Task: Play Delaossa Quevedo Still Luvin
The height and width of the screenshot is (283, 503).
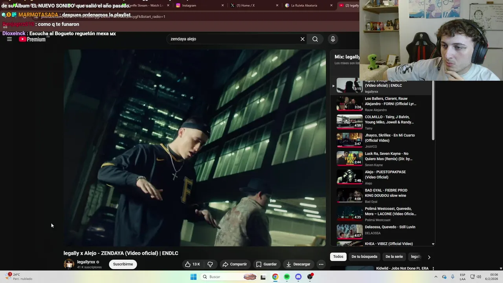Action: point(381,232)
